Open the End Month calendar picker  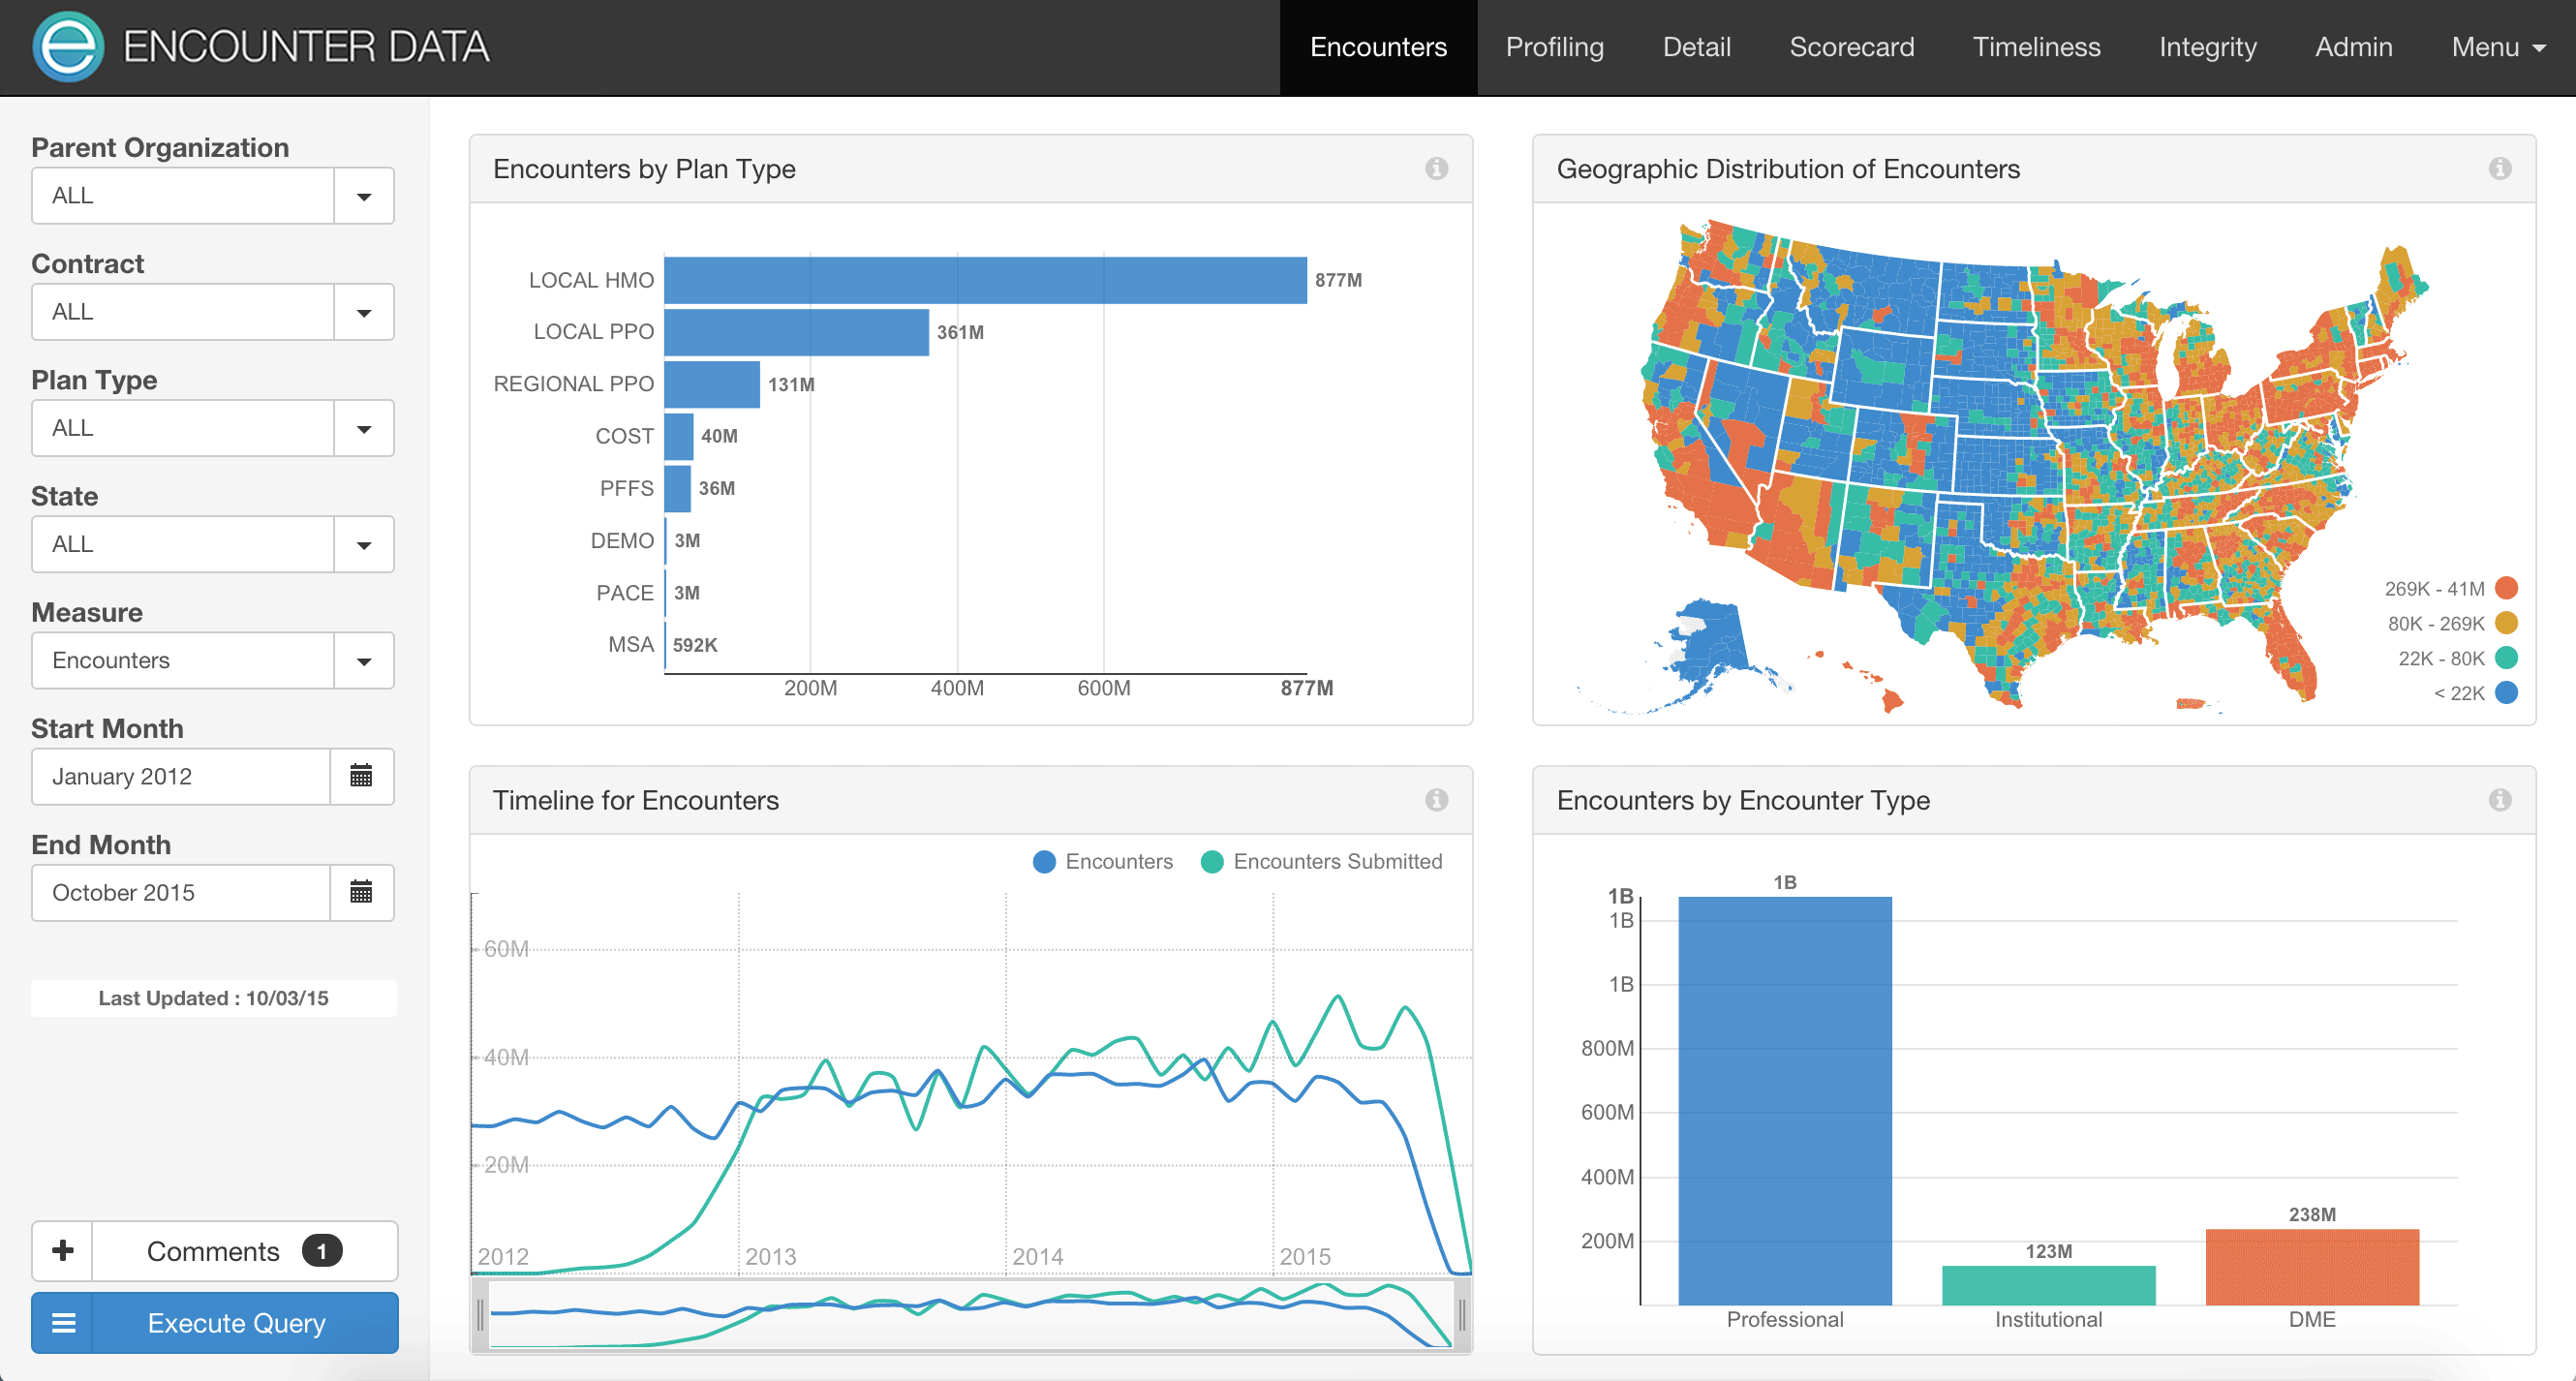tap(362, 892)
